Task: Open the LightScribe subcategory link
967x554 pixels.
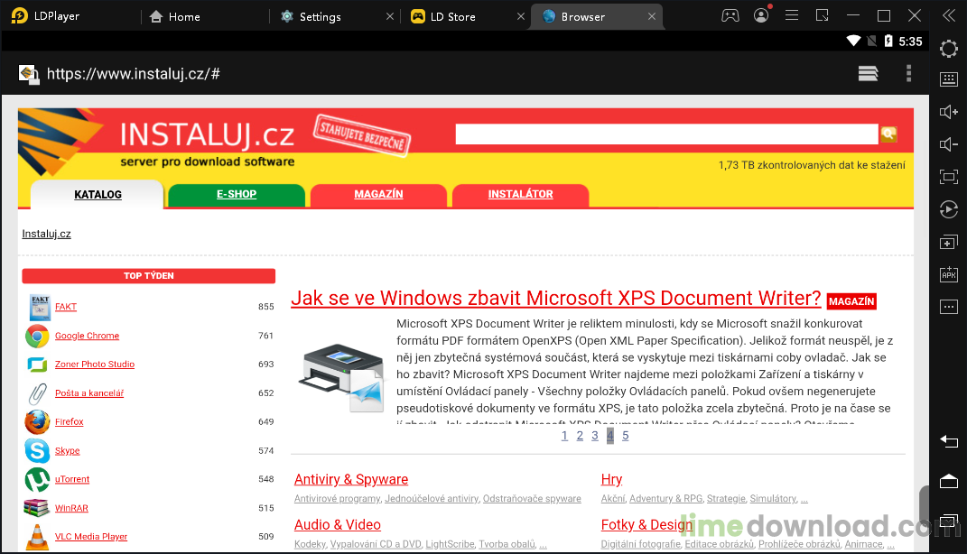Action: tap(450, 544)
